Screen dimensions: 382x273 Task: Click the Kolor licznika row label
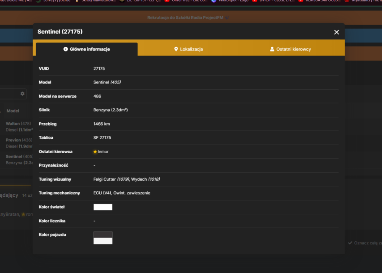point(52,221)
